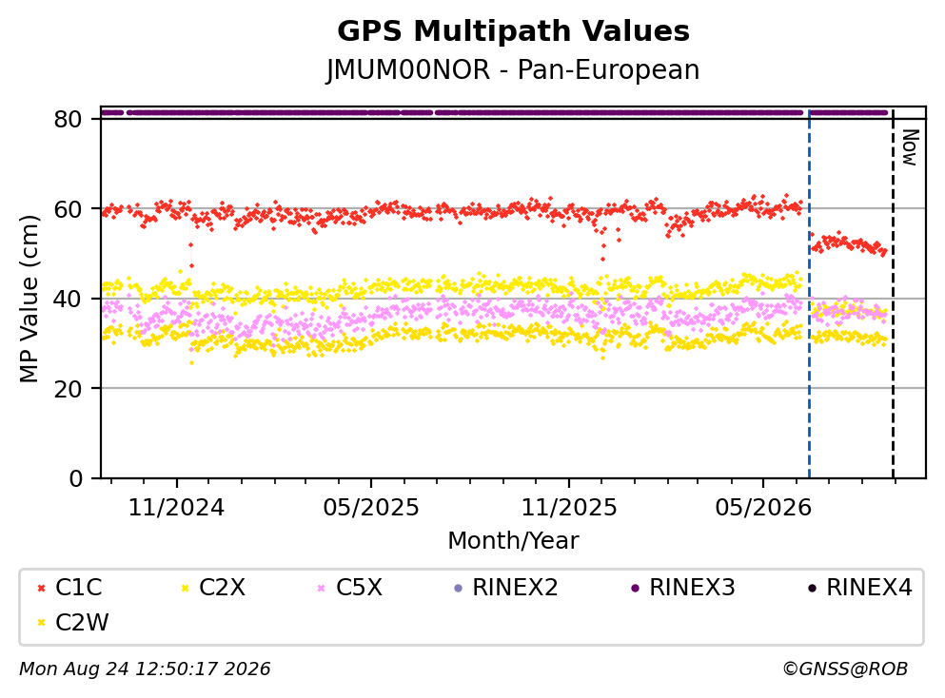The width and height of the screenshot is (945, 698).
Task: Click the ©GNSS@ROB credit text
Action: (845, 669)
